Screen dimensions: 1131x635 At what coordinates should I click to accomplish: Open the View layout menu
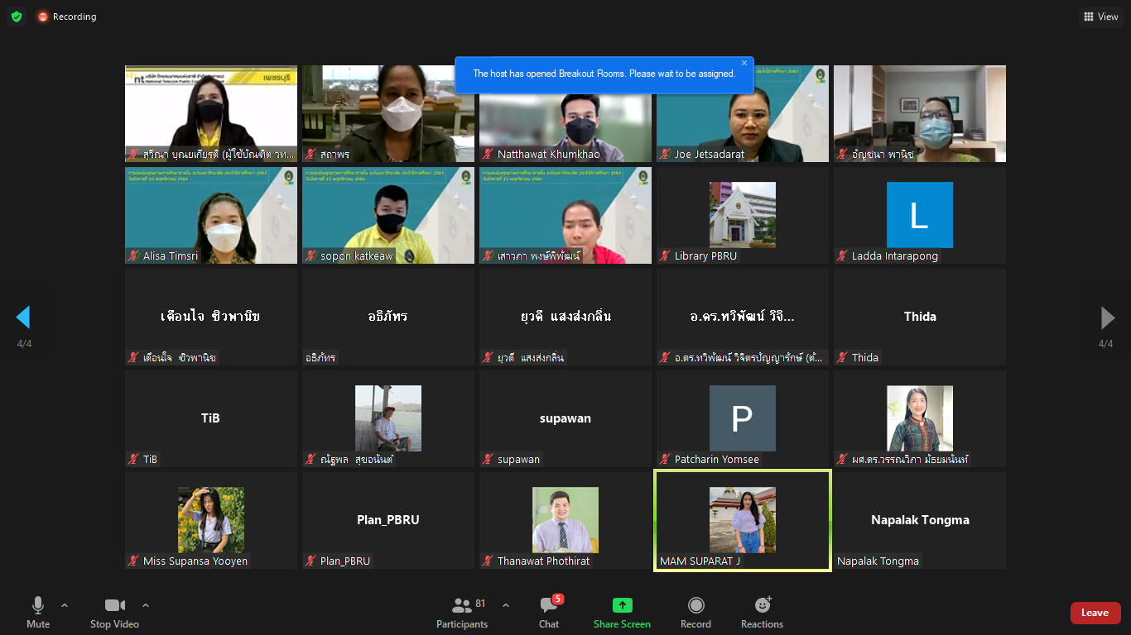click(x=1100, y=17)
